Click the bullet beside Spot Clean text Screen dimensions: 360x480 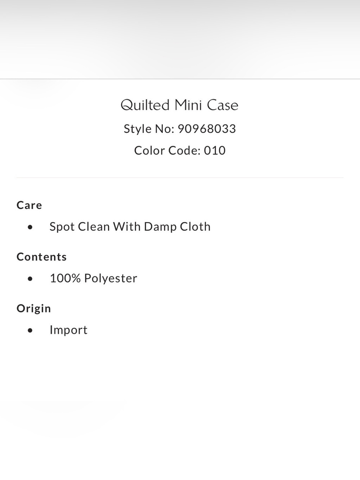30,227
